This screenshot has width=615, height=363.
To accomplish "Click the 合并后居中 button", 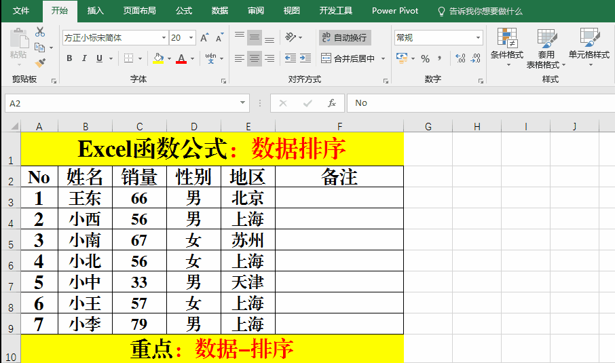I will (348, 58).
